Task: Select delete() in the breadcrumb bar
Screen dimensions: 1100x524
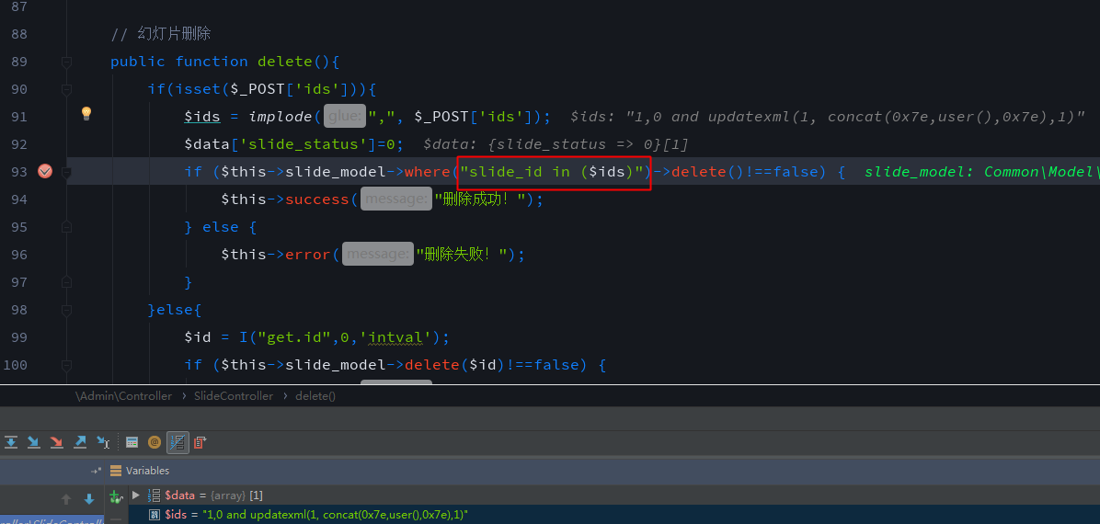Action: click(x=315, y=396)
